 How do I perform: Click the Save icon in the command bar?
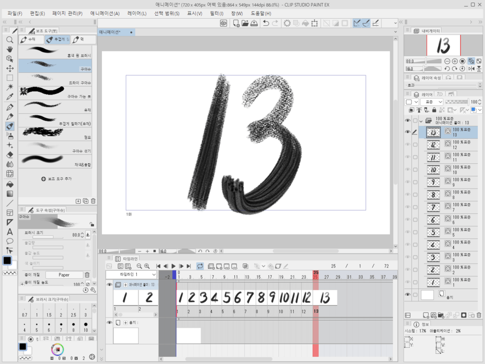[254, 23]
